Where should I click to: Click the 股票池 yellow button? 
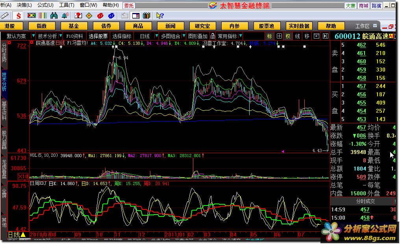click(x=267, y=26)
